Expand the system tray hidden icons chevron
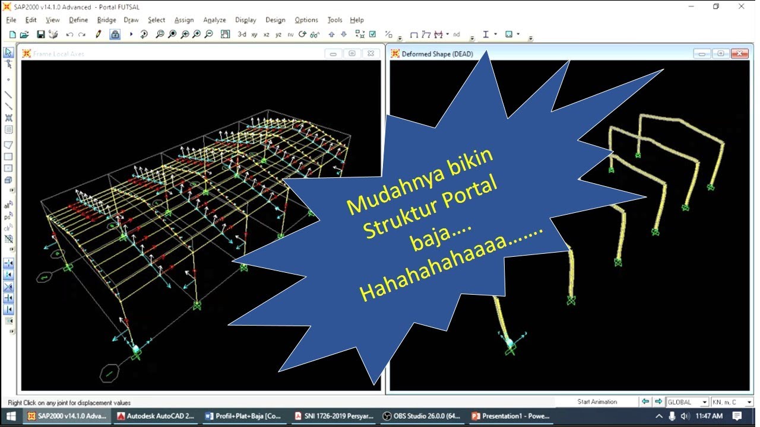 click(x=659, y=416)
